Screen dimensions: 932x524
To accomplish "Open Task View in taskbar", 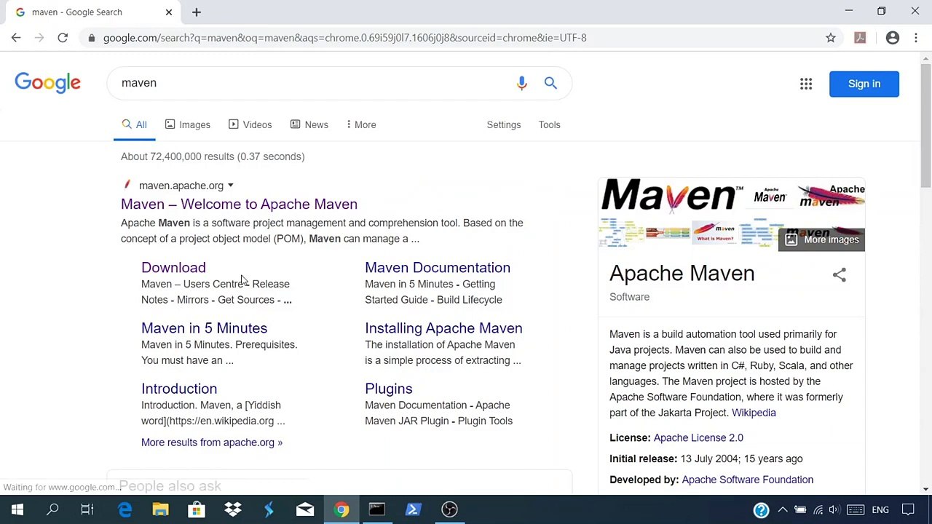I will tap(87, 509).
